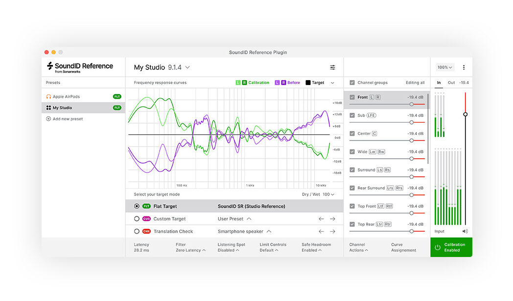Toggle the Before L channel badge
The height and width of the screenshot is (301, 513).
(x=277, y=83)
